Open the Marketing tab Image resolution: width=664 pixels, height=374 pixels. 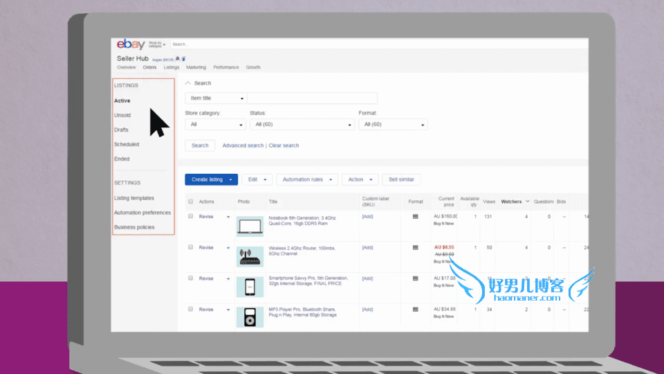point(196,67)
